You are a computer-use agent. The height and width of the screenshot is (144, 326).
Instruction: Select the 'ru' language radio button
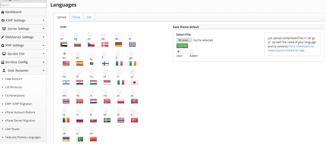pos(78,110)
